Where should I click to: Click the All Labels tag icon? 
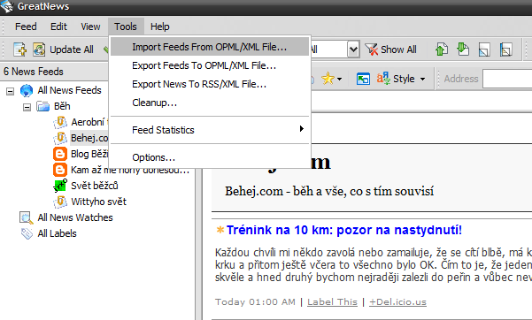27,233
